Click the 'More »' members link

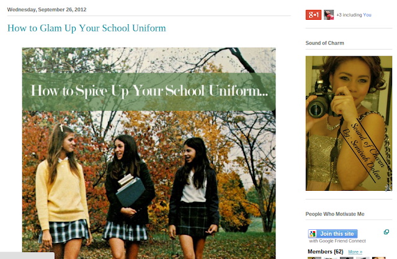pos(355,252)
